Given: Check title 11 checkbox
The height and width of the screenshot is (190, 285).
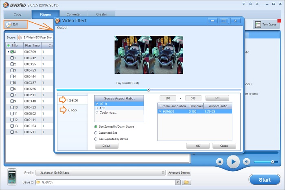Looking at the screenshot, I should (12, 114).
